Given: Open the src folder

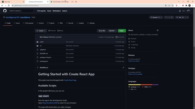Looking at the screenshot, I should pyautogui.click(x=41, y=46).
